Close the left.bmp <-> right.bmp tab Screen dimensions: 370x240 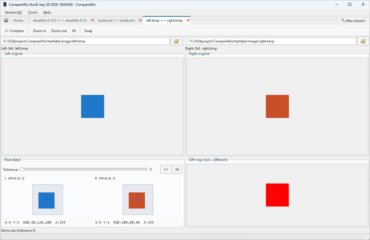[188, 20]
